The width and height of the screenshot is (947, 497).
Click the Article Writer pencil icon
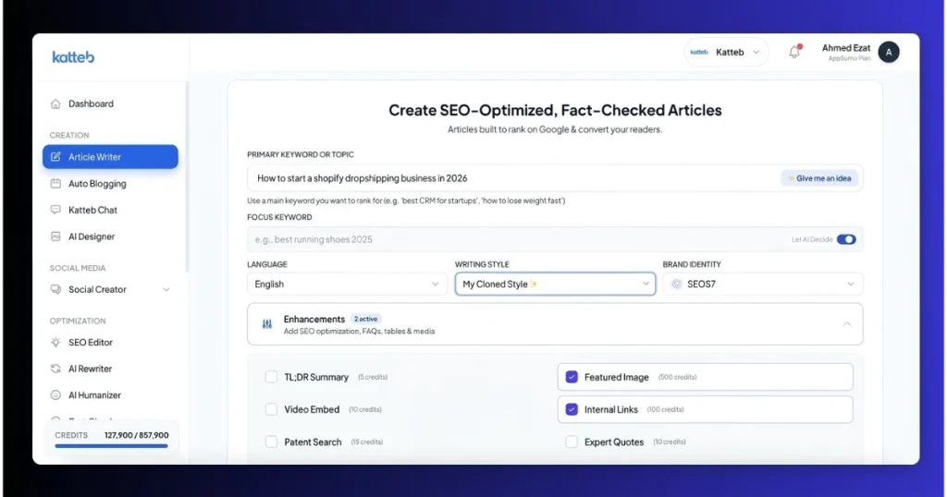[x=55, y=157]
